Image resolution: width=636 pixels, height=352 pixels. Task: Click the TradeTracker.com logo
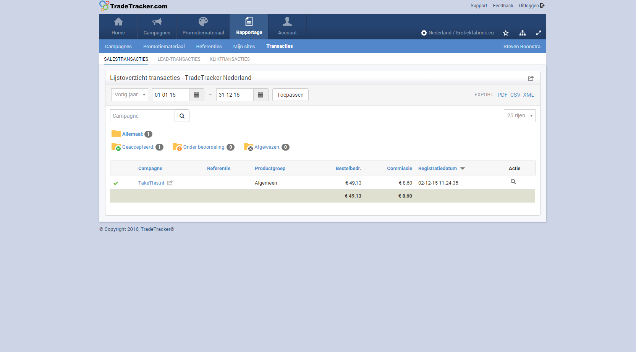(133, 6)
